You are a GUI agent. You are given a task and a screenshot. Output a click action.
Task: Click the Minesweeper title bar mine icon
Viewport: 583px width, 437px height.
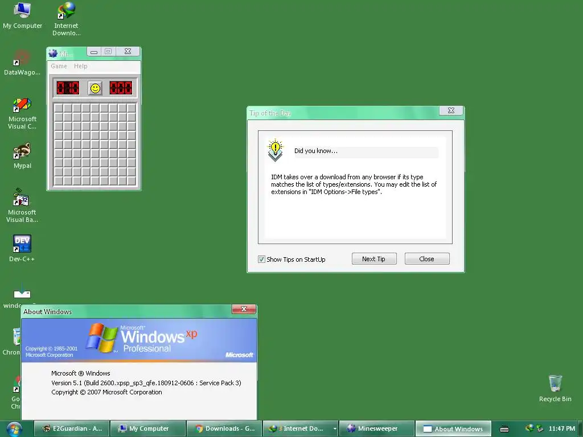[x=53, y=53]
